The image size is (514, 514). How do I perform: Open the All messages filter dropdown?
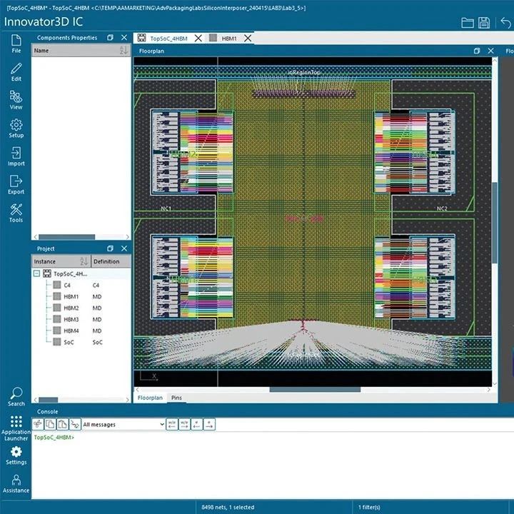[x=124, y=424]
